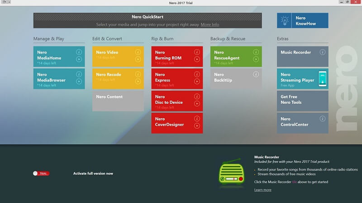Click the phone icon on Streaming Player
The image size is (362, 203).
pos(323,78)
